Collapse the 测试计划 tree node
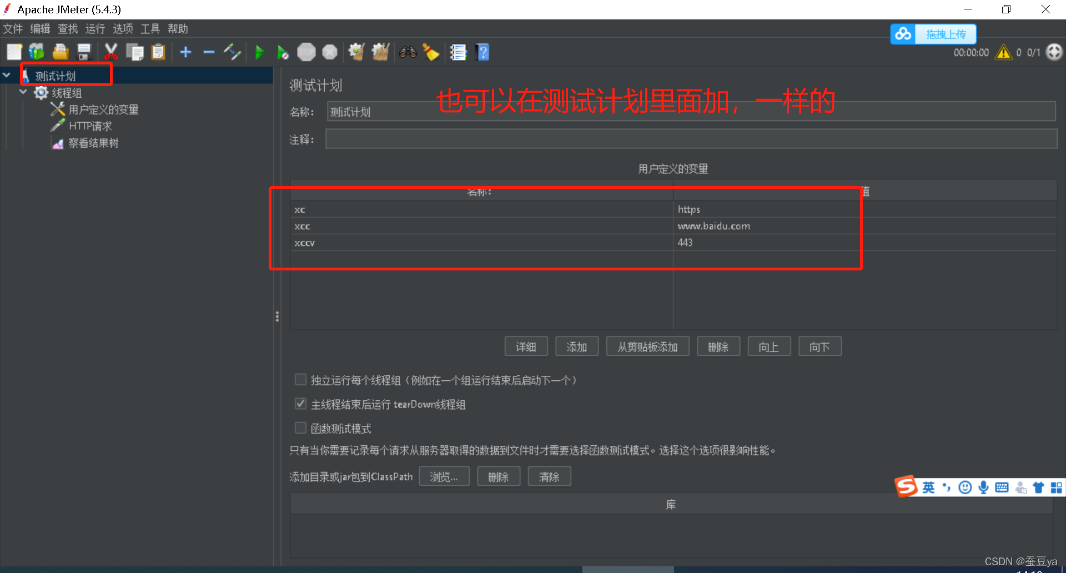This screenshot has width=1066, height=573. (7, 75)
